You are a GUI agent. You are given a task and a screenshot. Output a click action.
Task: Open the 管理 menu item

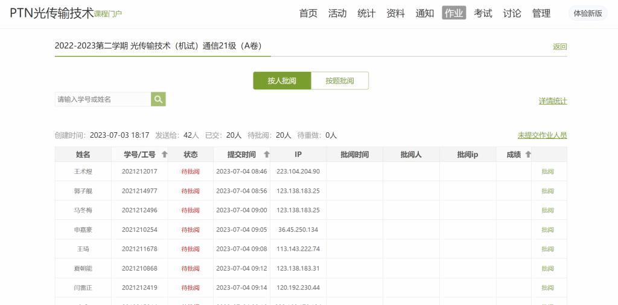pos(541,13)
